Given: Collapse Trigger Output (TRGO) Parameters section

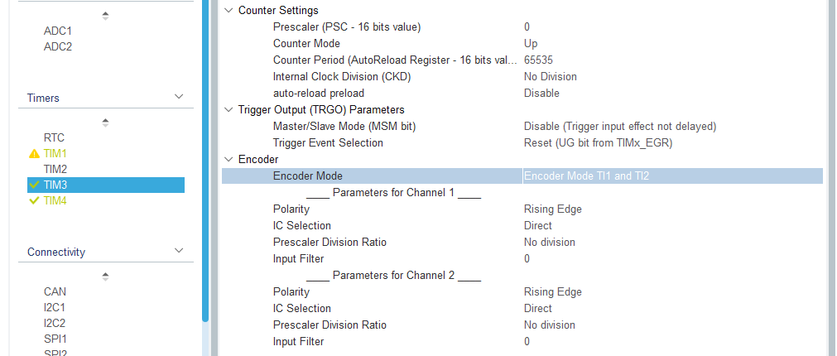Looking at the screenshot, I should point(229,110).
